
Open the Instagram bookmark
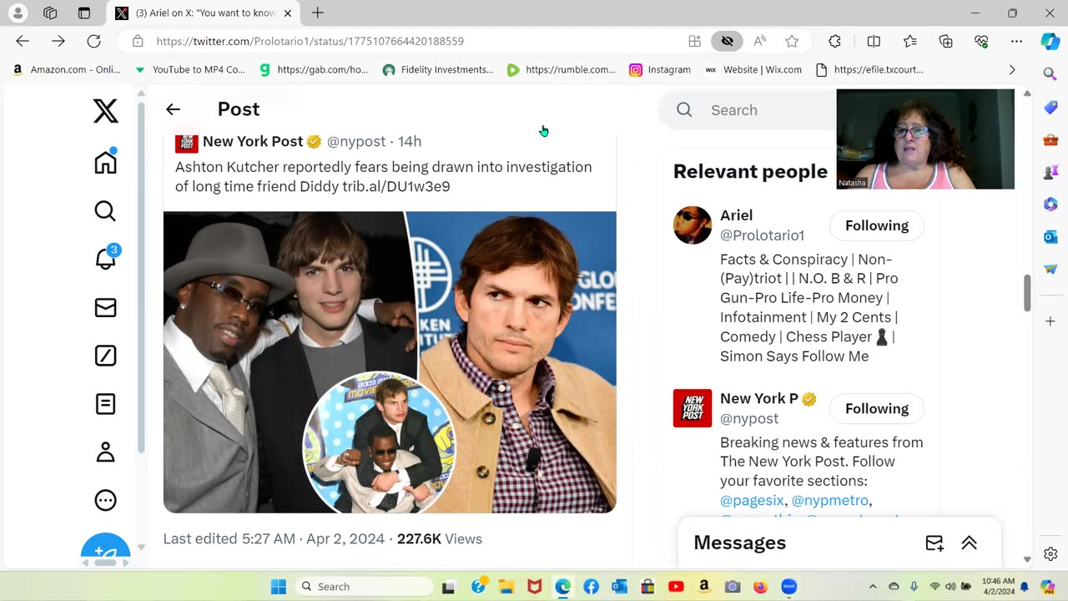[x=660, y=69]
